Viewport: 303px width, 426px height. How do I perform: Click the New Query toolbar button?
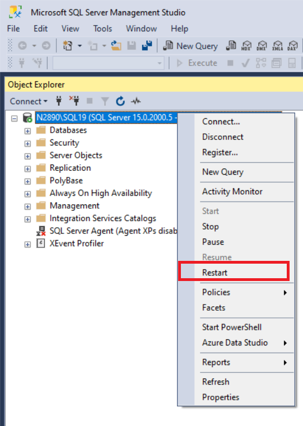point(190,46)
